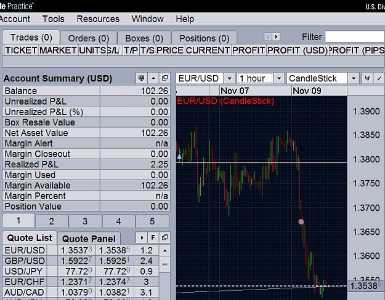Image resolution: width=385 pixels, height=300 pixels.
Task: Click the Realized P&L value 2.25
Action: [x=160, y=164]
